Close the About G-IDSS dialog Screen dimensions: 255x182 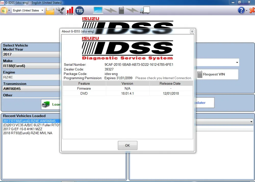coord(192,32)
